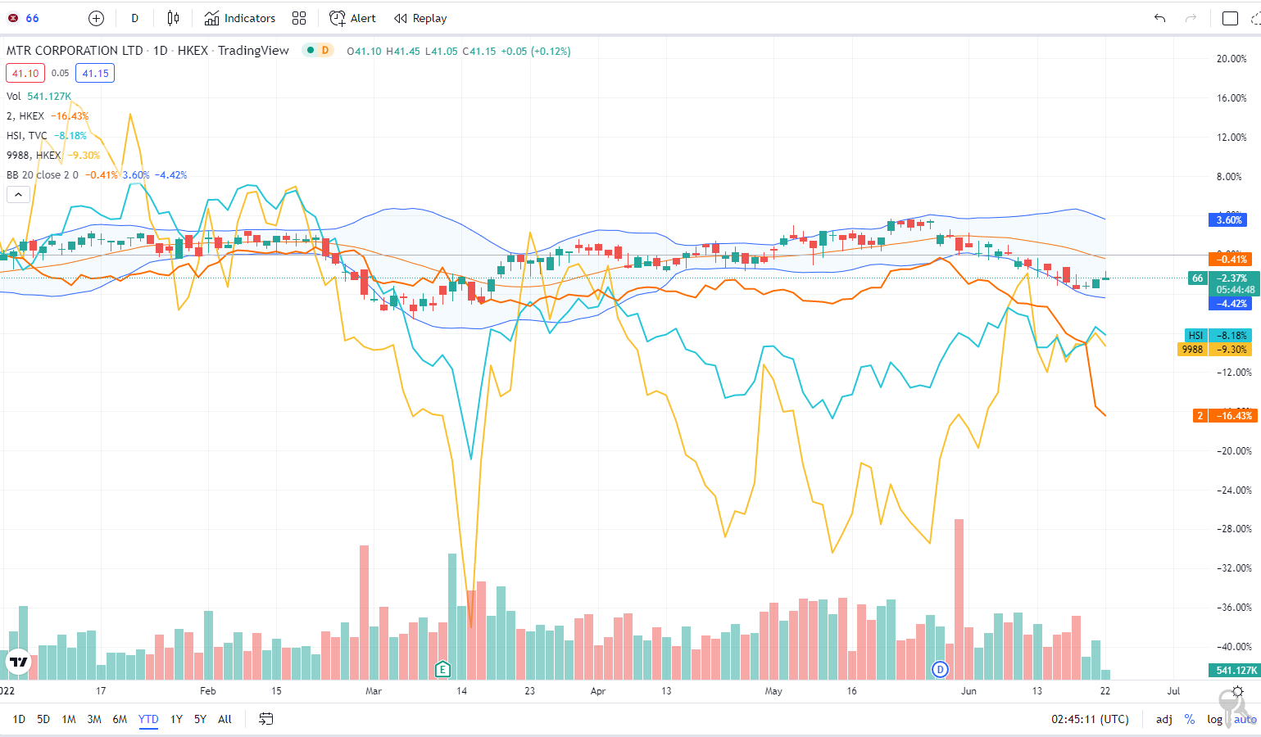Create a new Alert
The height and width of the screenshot is (737, 1261).
pos(353,18)
